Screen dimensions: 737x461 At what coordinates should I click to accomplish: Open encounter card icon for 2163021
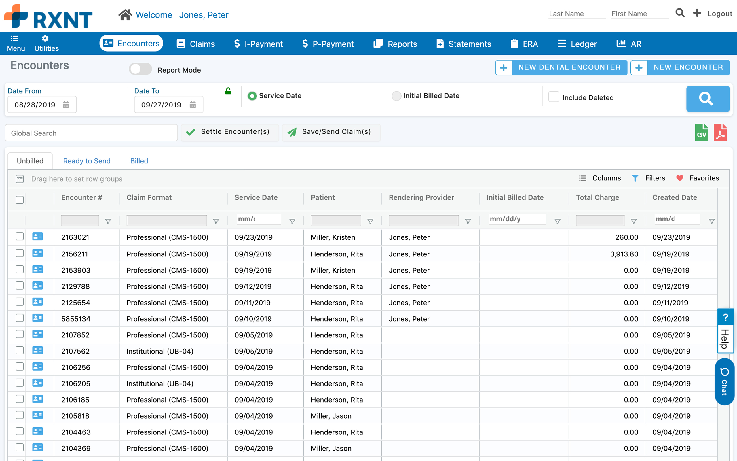(x=37, y=237)
